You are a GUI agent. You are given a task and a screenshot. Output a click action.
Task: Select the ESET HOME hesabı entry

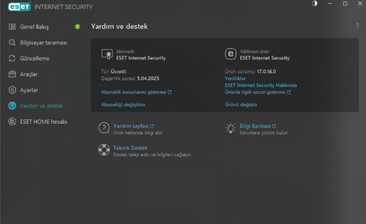(43, 121)
